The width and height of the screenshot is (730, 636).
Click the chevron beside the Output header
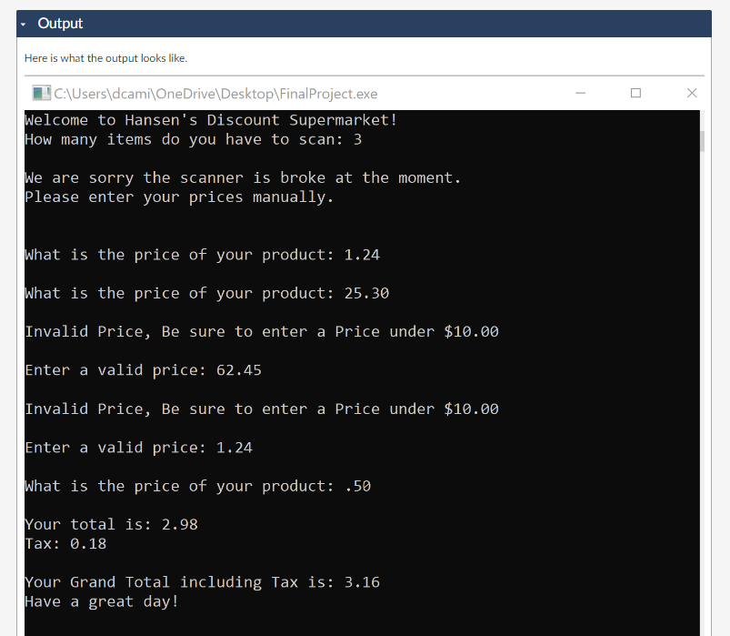pyautogui.click(x=21, y=24)
